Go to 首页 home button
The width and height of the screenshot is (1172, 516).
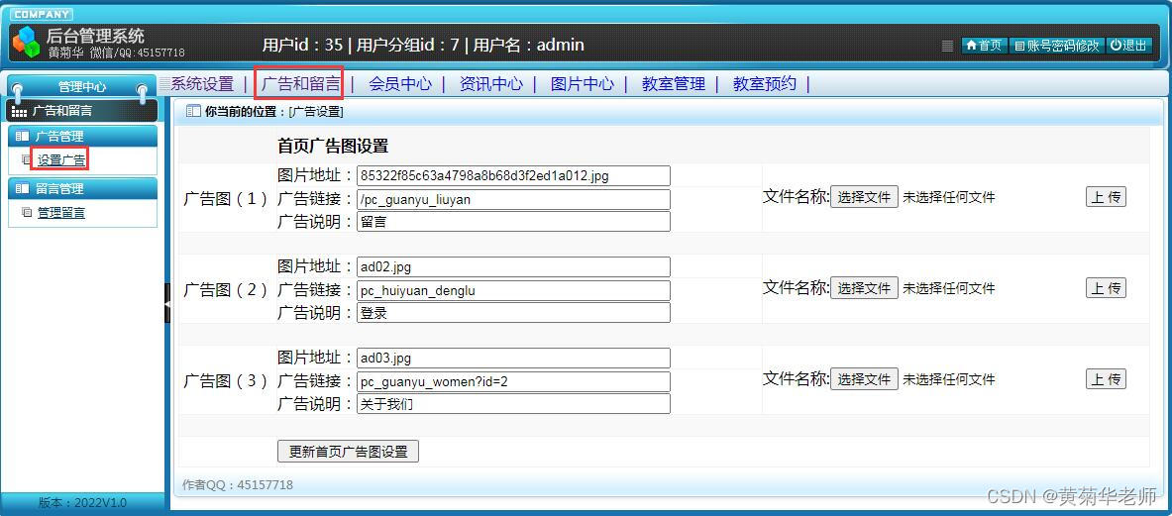pos(984,46)
